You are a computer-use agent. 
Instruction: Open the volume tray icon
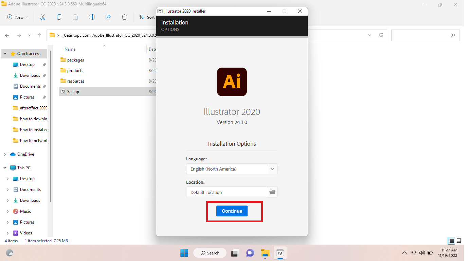422,253
